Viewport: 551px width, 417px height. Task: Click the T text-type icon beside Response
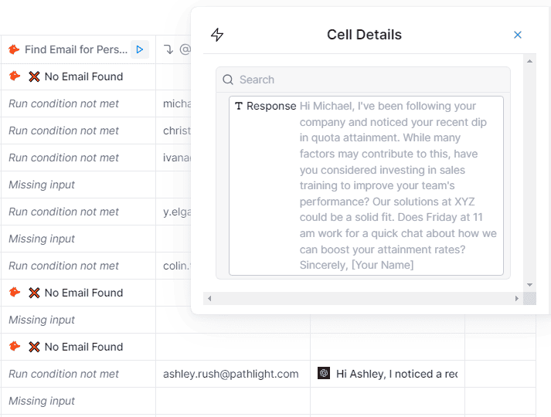click(239, 106)
